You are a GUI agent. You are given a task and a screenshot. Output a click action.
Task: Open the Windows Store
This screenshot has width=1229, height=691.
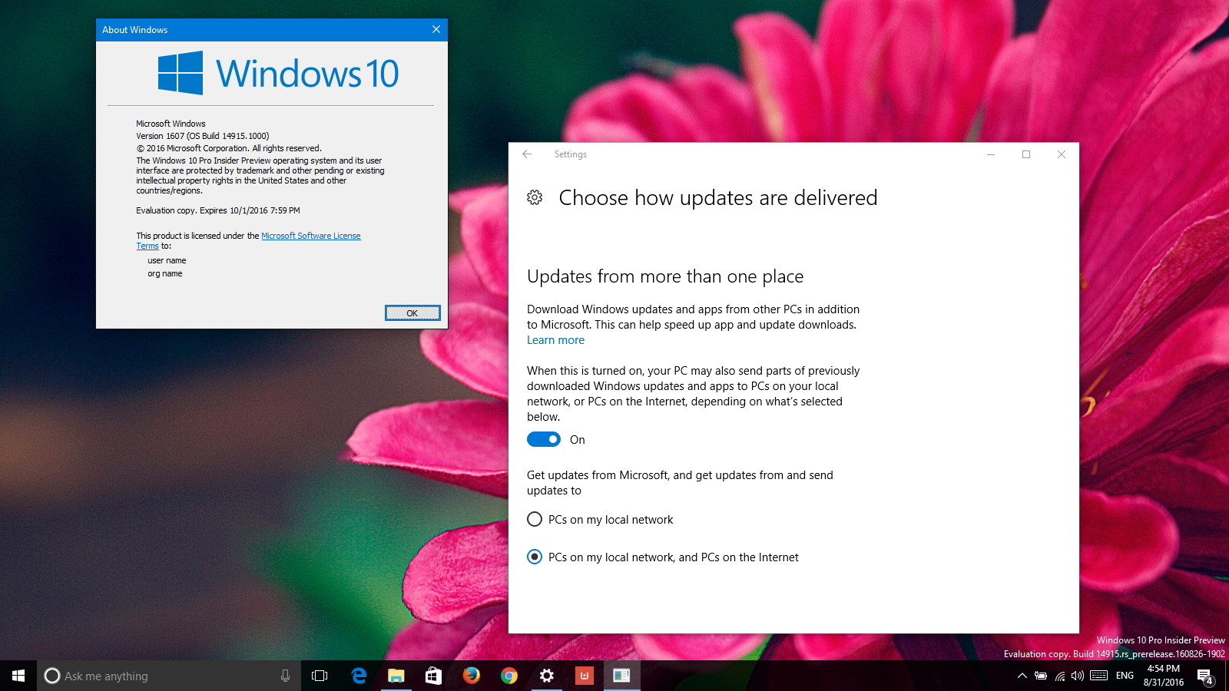434,676
